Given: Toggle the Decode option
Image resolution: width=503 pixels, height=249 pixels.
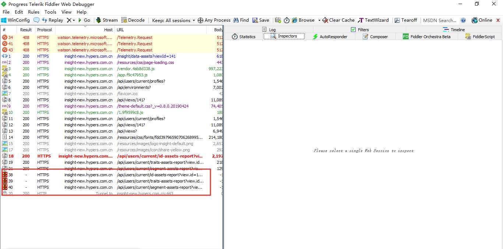Looking at the screenshot, I should pyautogui.click(x=133, y=20).
